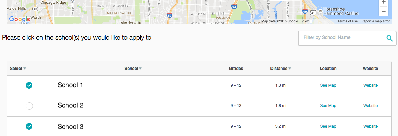Click the search magnifier icon

pyautogui.click(x=389, y=38)
